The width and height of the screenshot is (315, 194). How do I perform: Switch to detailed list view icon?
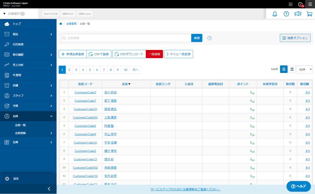tap(292, 69)
